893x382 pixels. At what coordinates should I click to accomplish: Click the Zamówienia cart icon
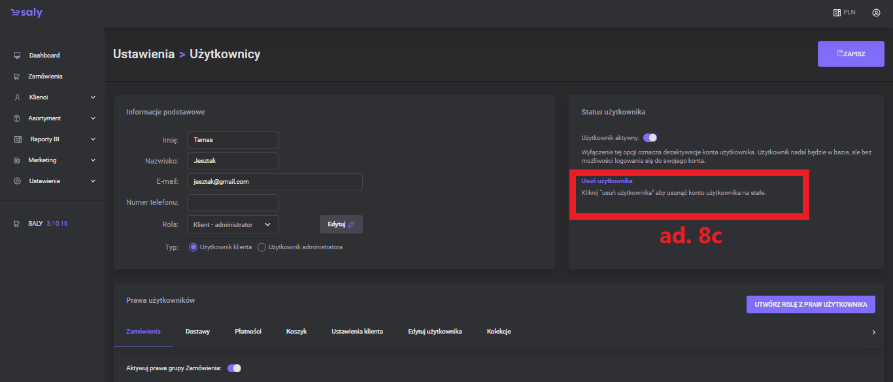click(17, 77)
